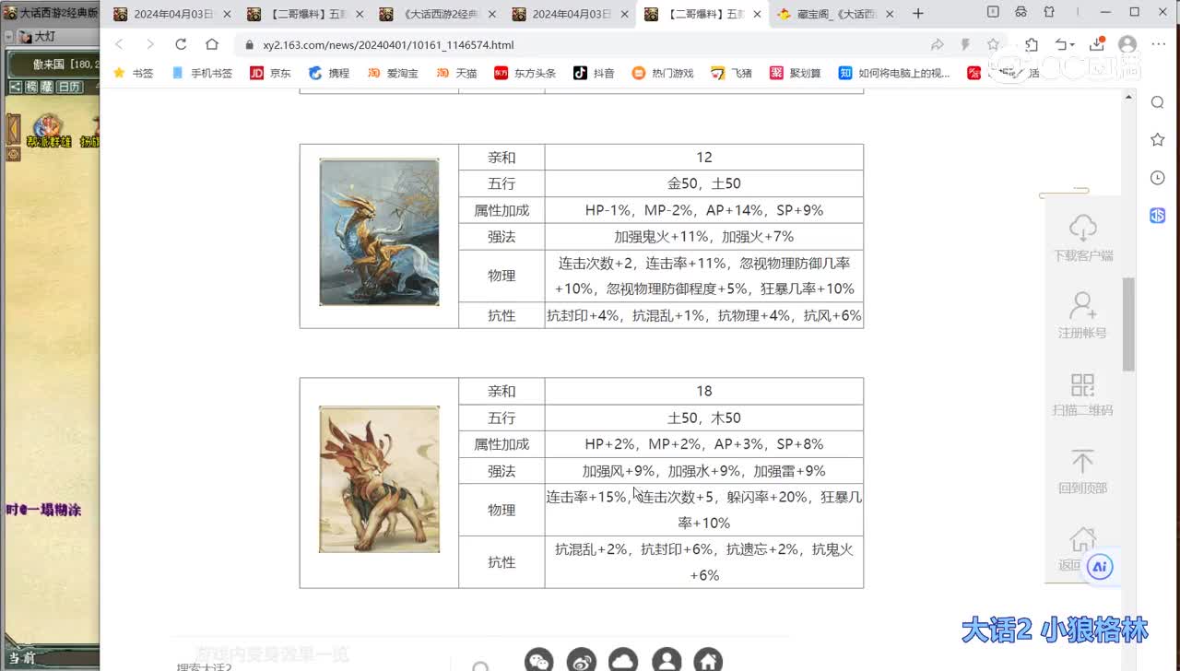
Task: Close the first 2024年04月03日 tab
Action: click(x=227, y=14)
